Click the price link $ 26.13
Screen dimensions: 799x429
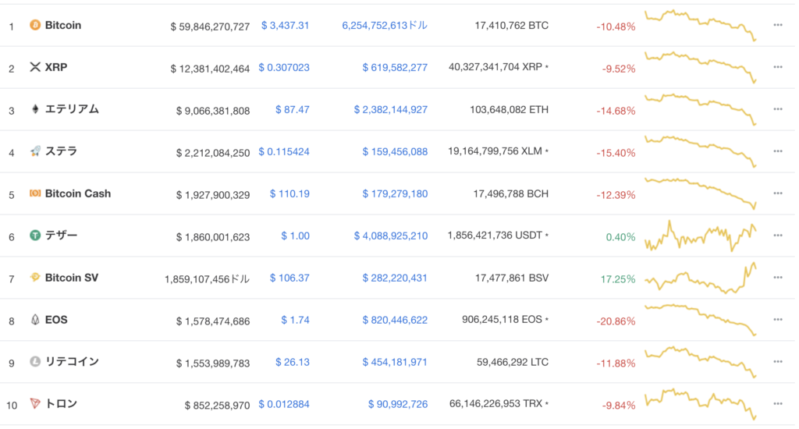point(293,362)
